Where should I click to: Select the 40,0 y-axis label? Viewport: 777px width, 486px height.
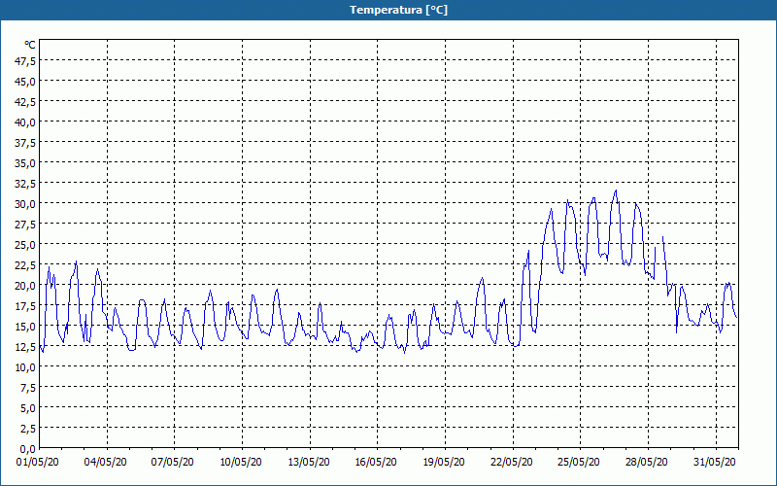25,122
